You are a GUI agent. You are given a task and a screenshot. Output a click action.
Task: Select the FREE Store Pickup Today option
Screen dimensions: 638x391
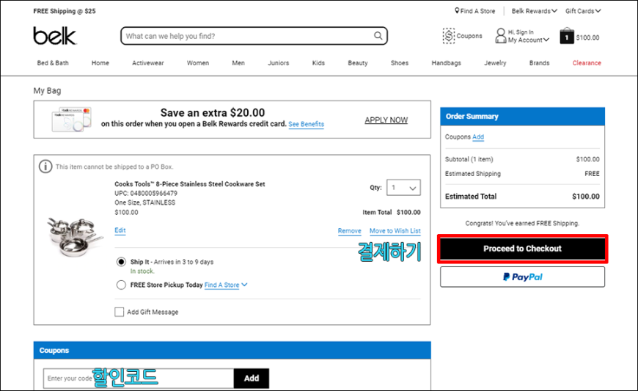pyautogui.click(x=121, y=285)
